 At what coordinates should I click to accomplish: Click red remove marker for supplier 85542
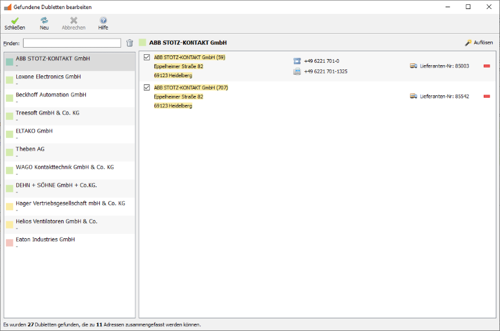click(487, 96)
